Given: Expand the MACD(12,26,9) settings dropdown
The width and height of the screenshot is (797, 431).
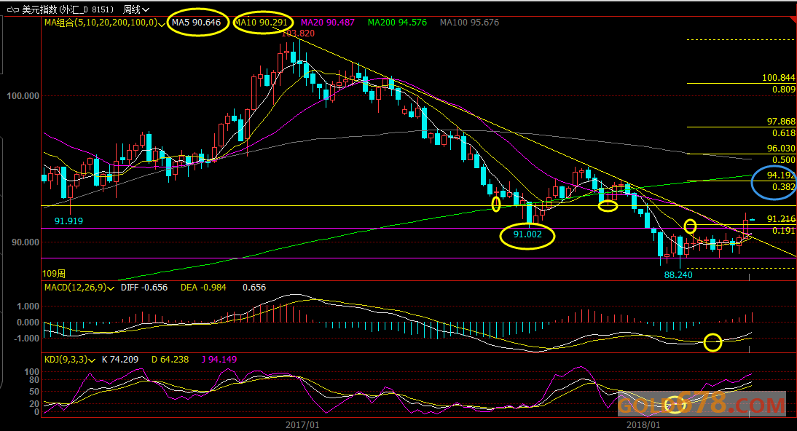Looking at the screenshot, I should pyautogui.click(x=111, y=288).
